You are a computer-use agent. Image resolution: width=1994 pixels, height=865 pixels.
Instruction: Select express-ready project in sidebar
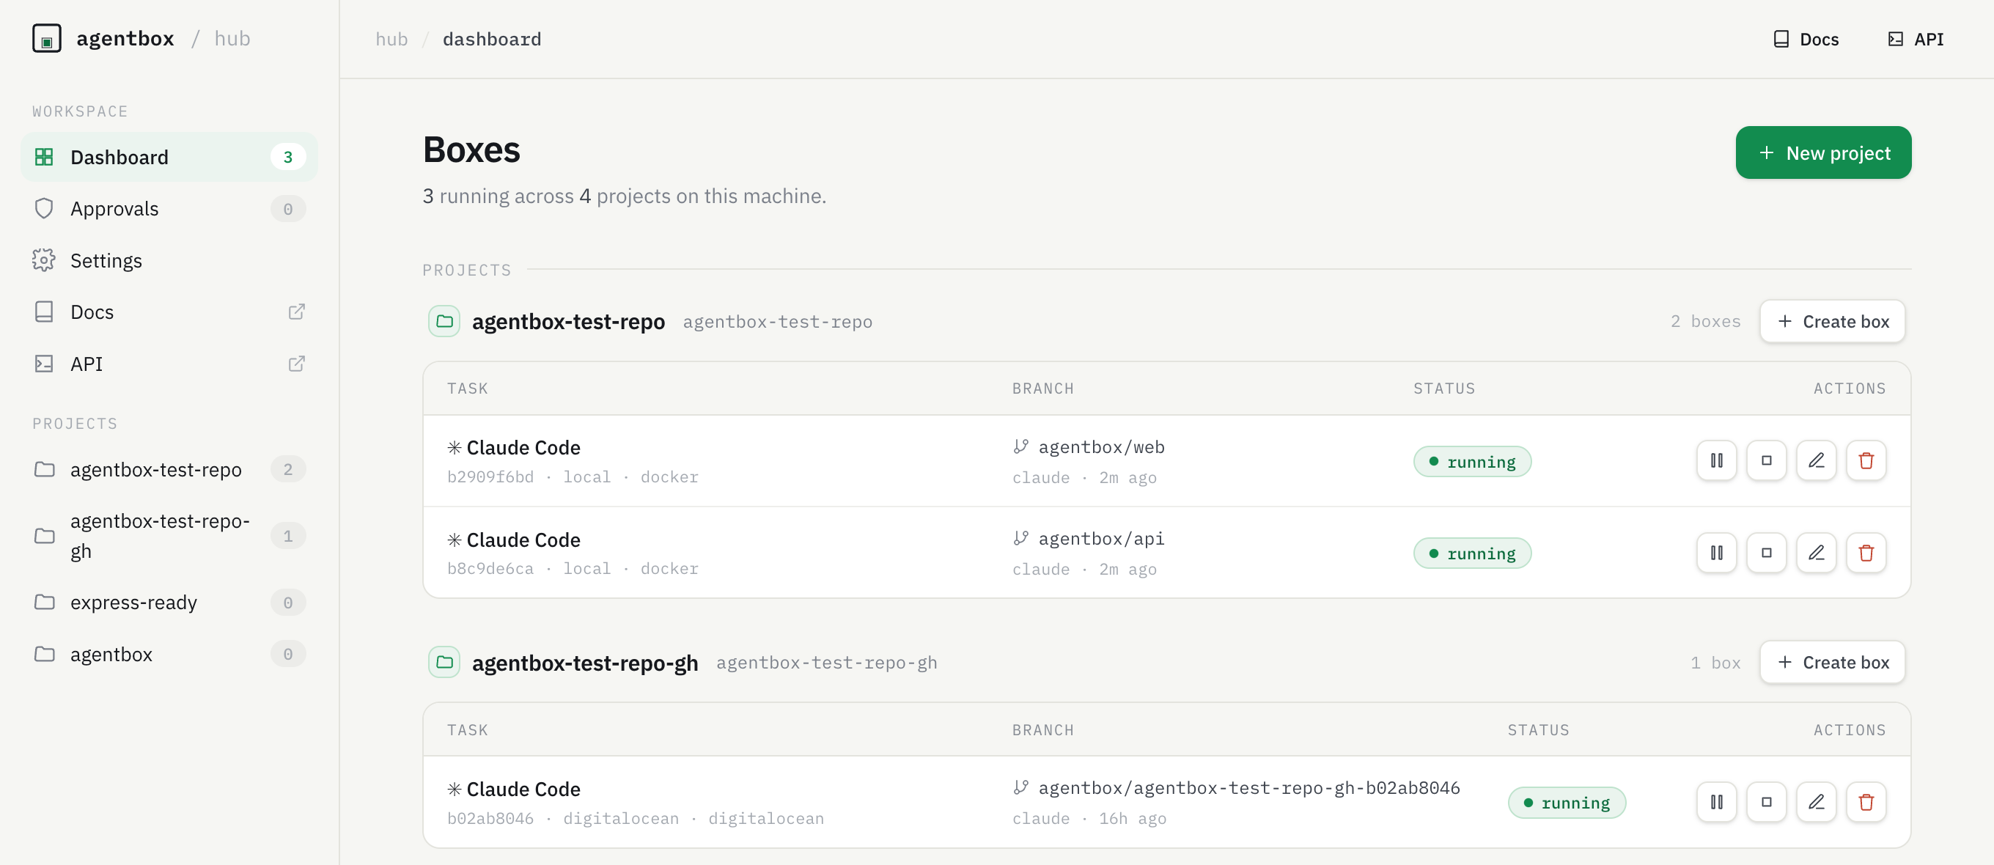pos(169,603)
